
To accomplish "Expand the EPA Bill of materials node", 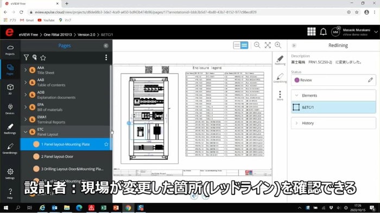I will (26, 107).
